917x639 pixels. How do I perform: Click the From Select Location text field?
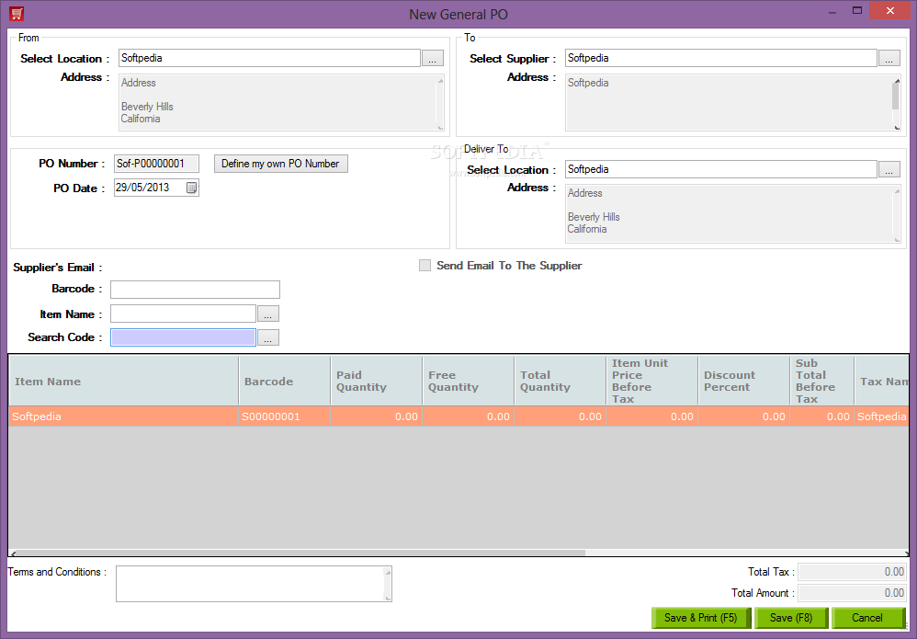point(269,58)
